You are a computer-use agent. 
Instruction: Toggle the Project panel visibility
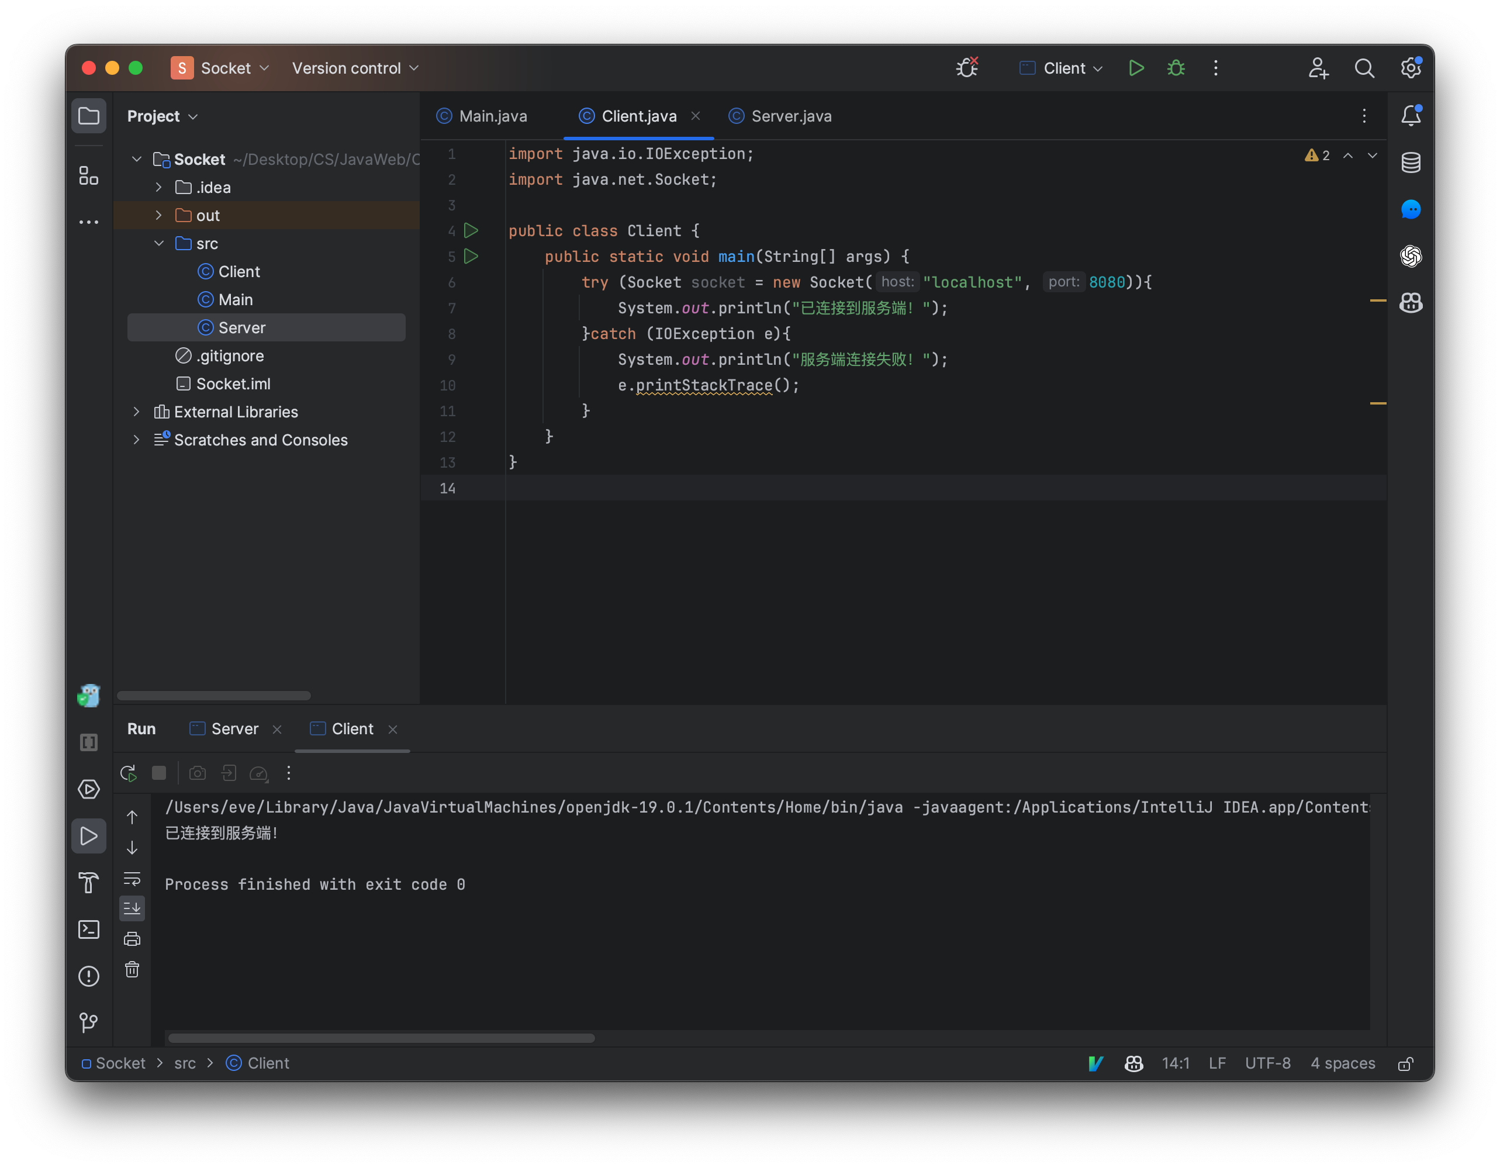click(89, 115)
